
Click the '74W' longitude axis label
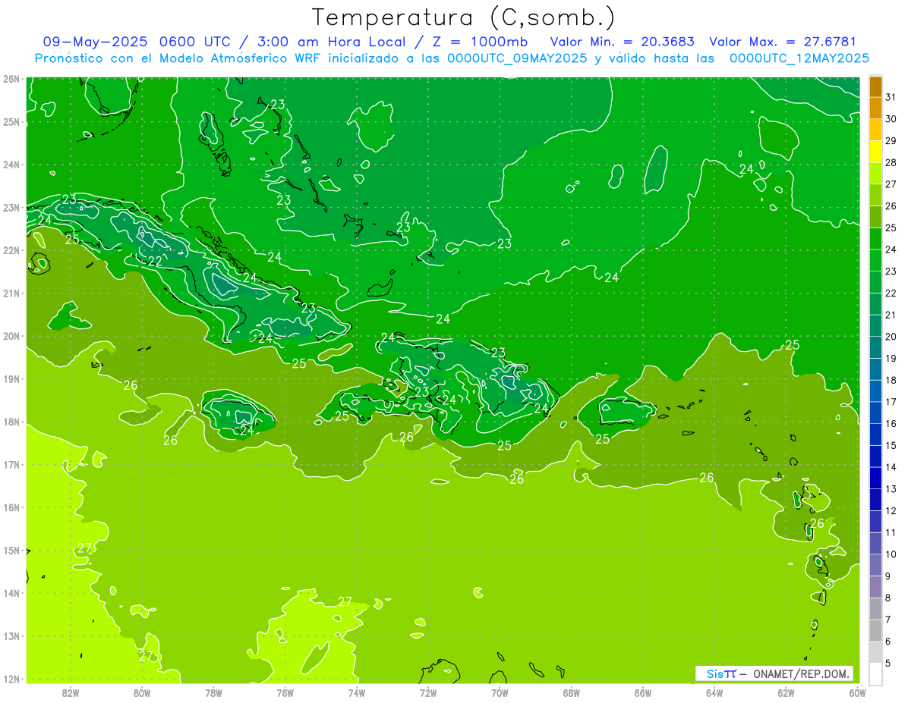[356, 692]
